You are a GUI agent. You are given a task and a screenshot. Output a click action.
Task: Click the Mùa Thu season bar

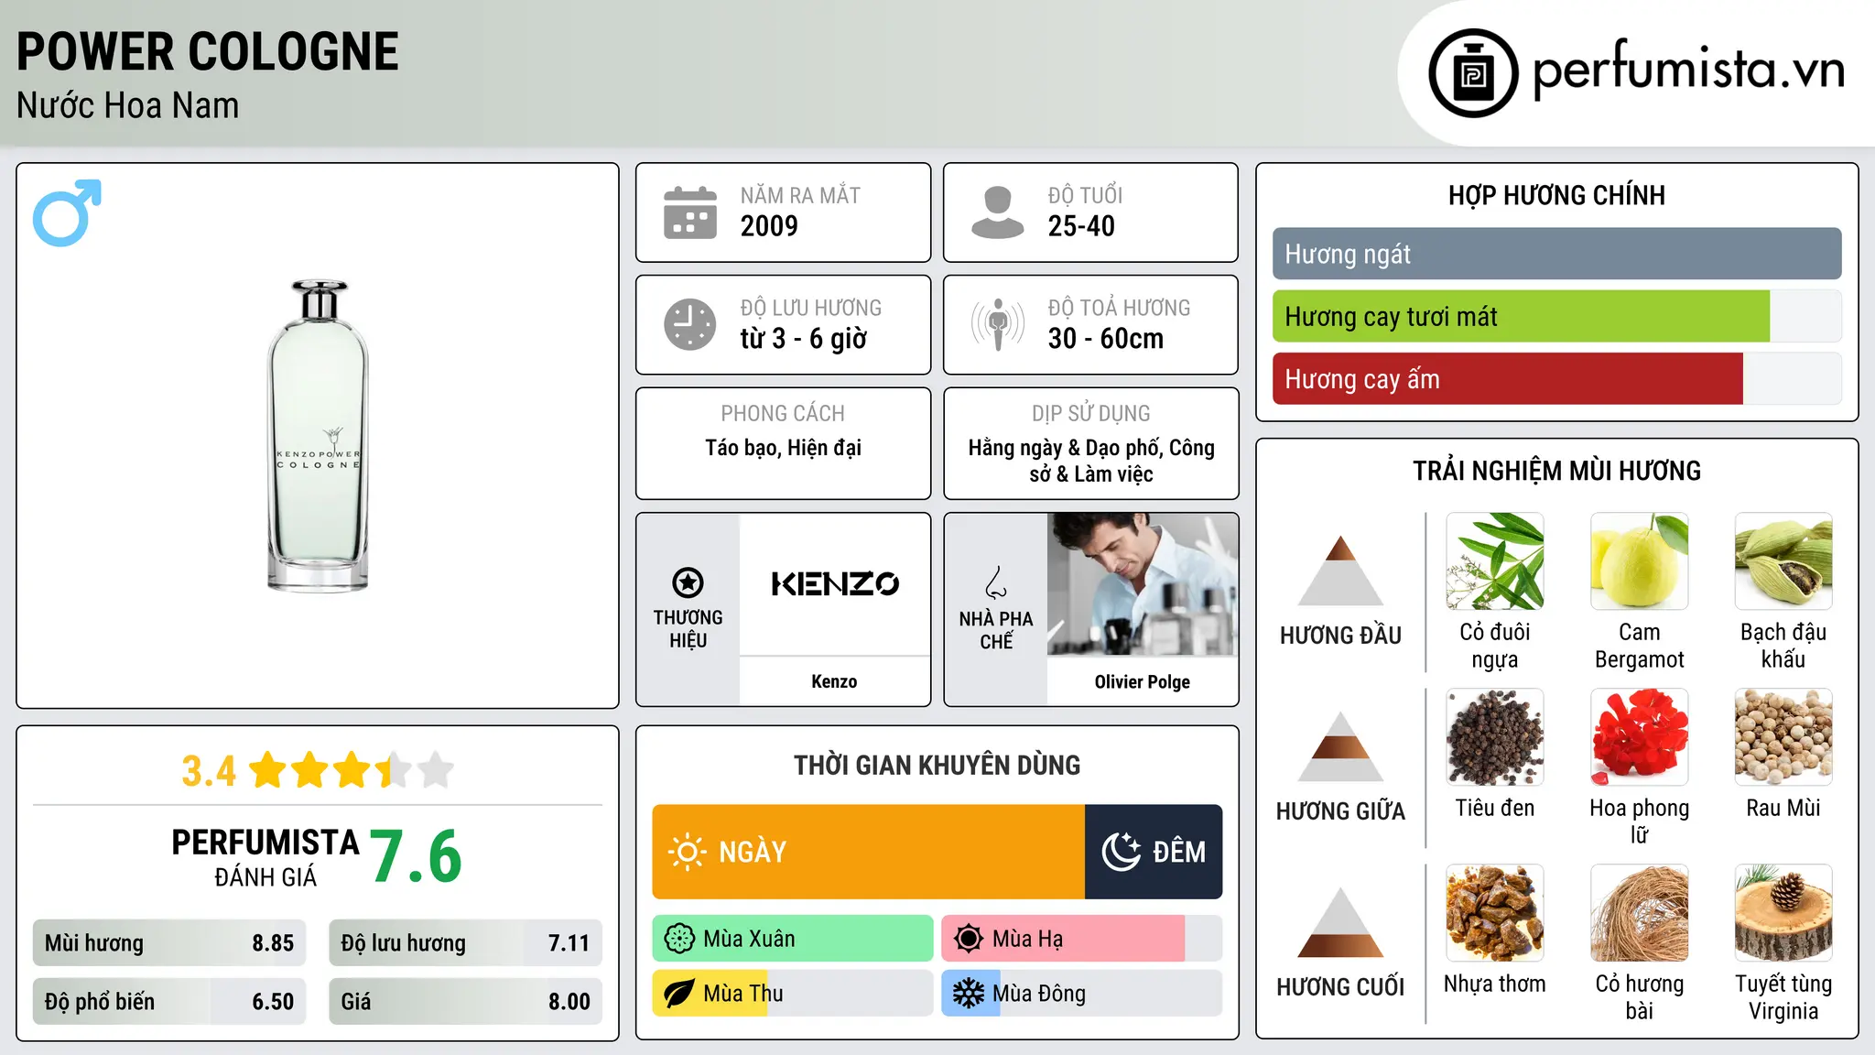click(x=793, y=994)
